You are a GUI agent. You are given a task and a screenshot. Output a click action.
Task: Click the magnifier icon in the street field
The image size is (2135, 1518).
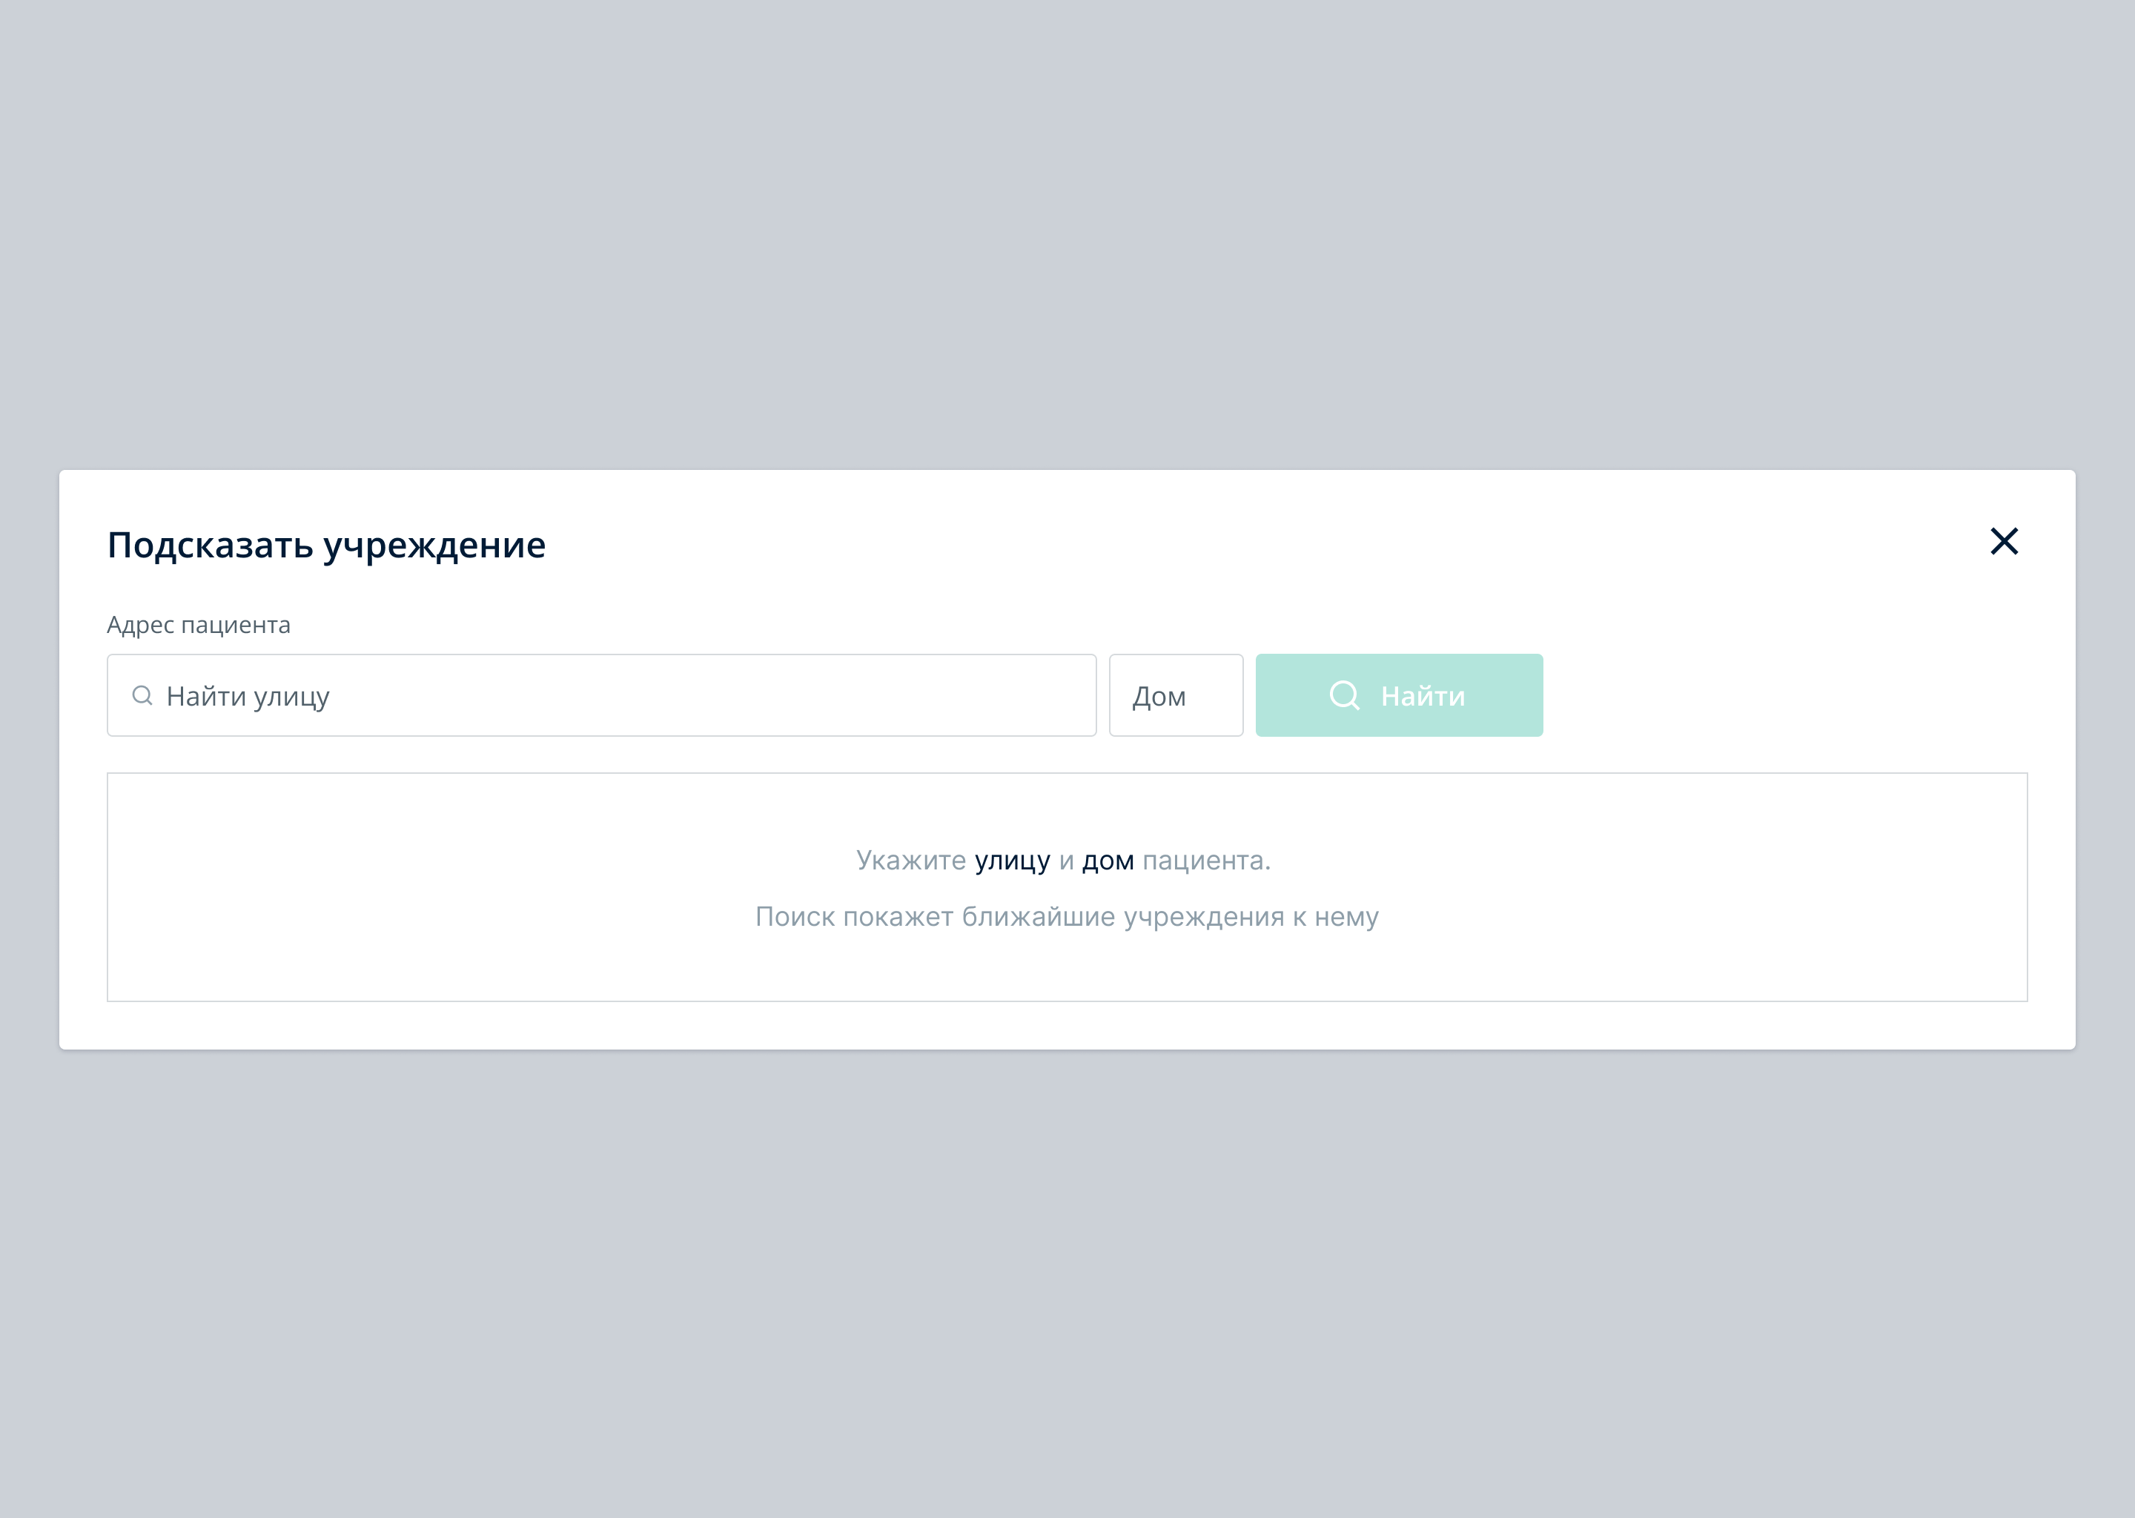click(142, 695)
